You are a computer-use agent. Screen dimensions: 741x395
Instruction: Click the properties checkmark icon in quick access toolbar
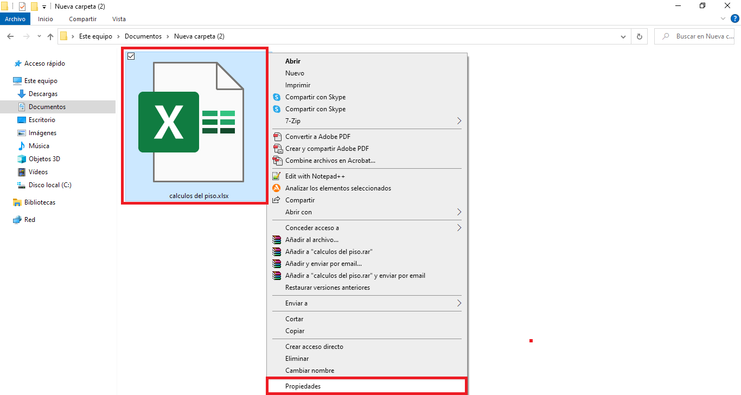pyautogui.click(x=22, y=7)
